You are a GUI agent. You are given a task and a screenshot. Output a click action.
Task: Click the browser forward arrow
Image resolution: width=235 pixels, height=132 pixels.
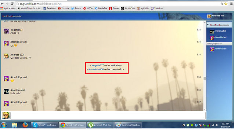7,4
